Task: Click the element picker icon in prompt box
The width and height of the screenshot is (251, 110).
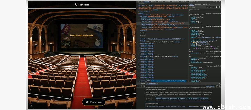Action: coord(147,106)
